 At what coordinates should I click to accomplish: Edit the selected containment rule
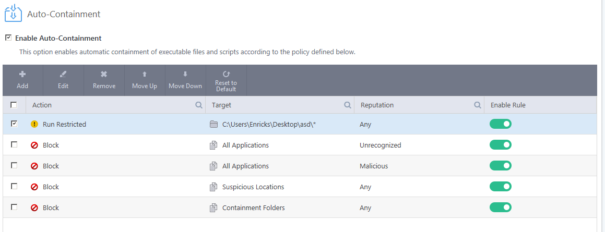(x=63, y=80)
